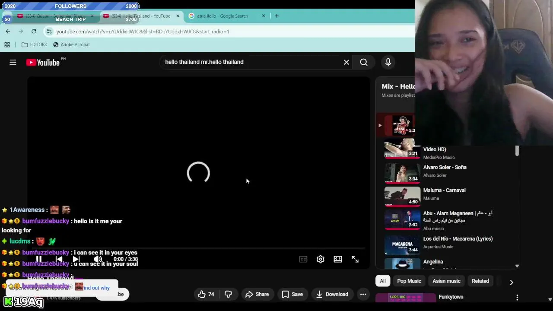The image size is (553, 311).
Task: Clear the YouTube search text with X
Action: click(346, 62)
